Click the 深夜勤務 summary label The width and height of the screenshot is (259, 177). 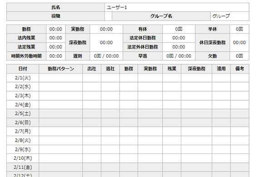point(78,43)
